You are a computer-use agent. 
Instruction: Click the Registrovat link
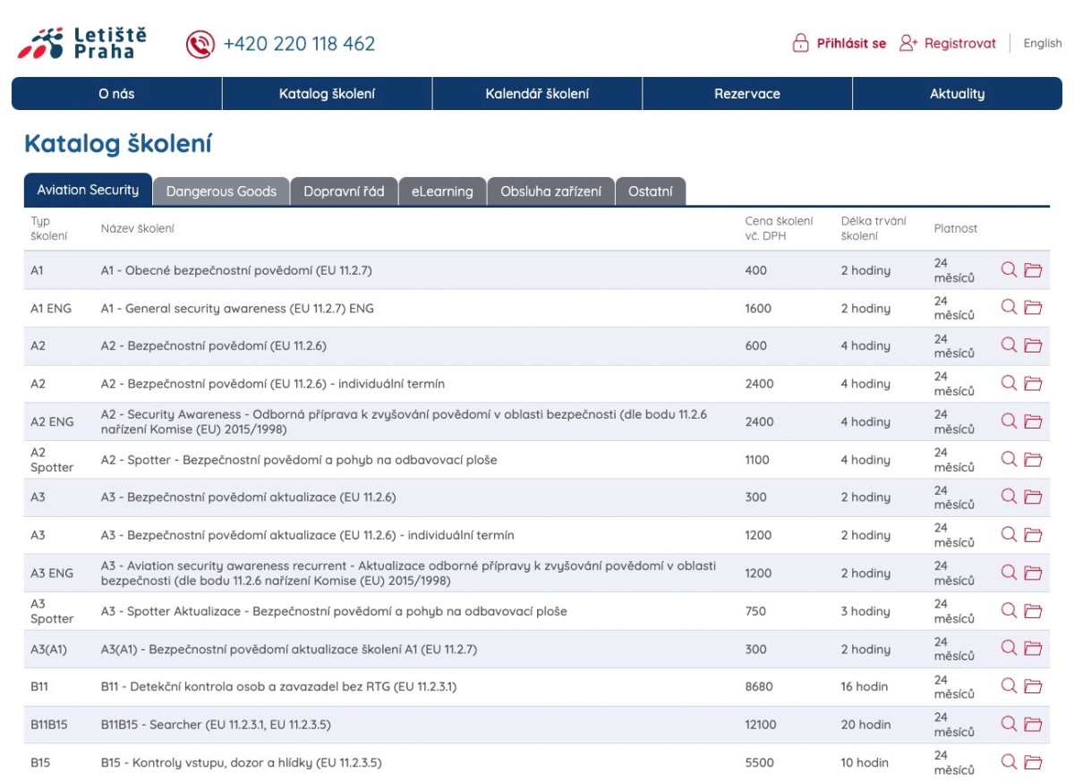point(960,43)
